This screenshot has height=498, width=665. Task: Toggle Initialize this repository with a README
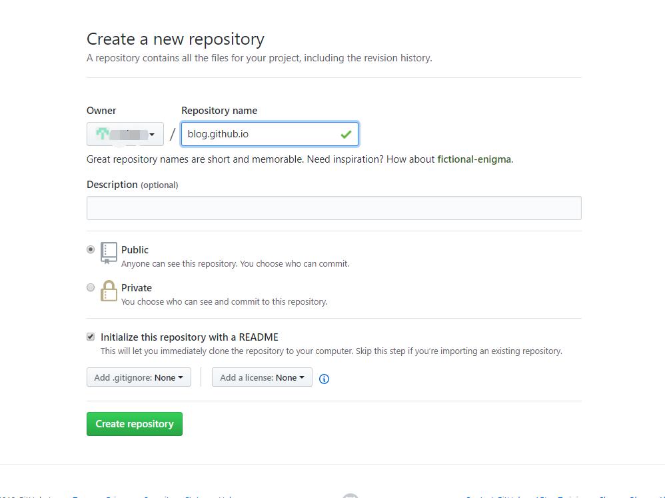point(91,337)
